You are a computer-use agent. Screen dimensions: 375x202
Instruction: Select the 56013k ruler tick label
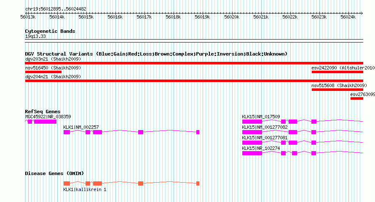point(28,17)
